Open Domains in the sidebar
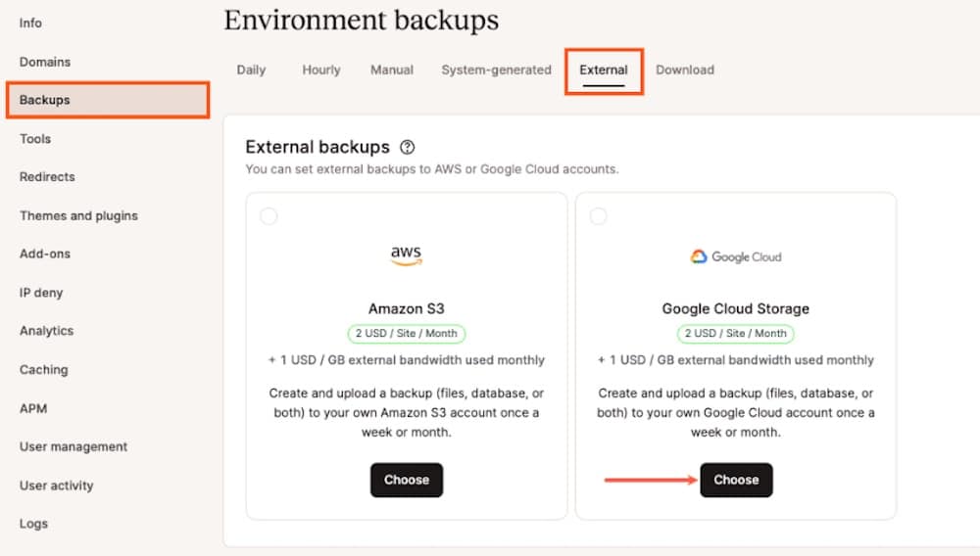This screenshot has width=980, height=556. (45, 62)
